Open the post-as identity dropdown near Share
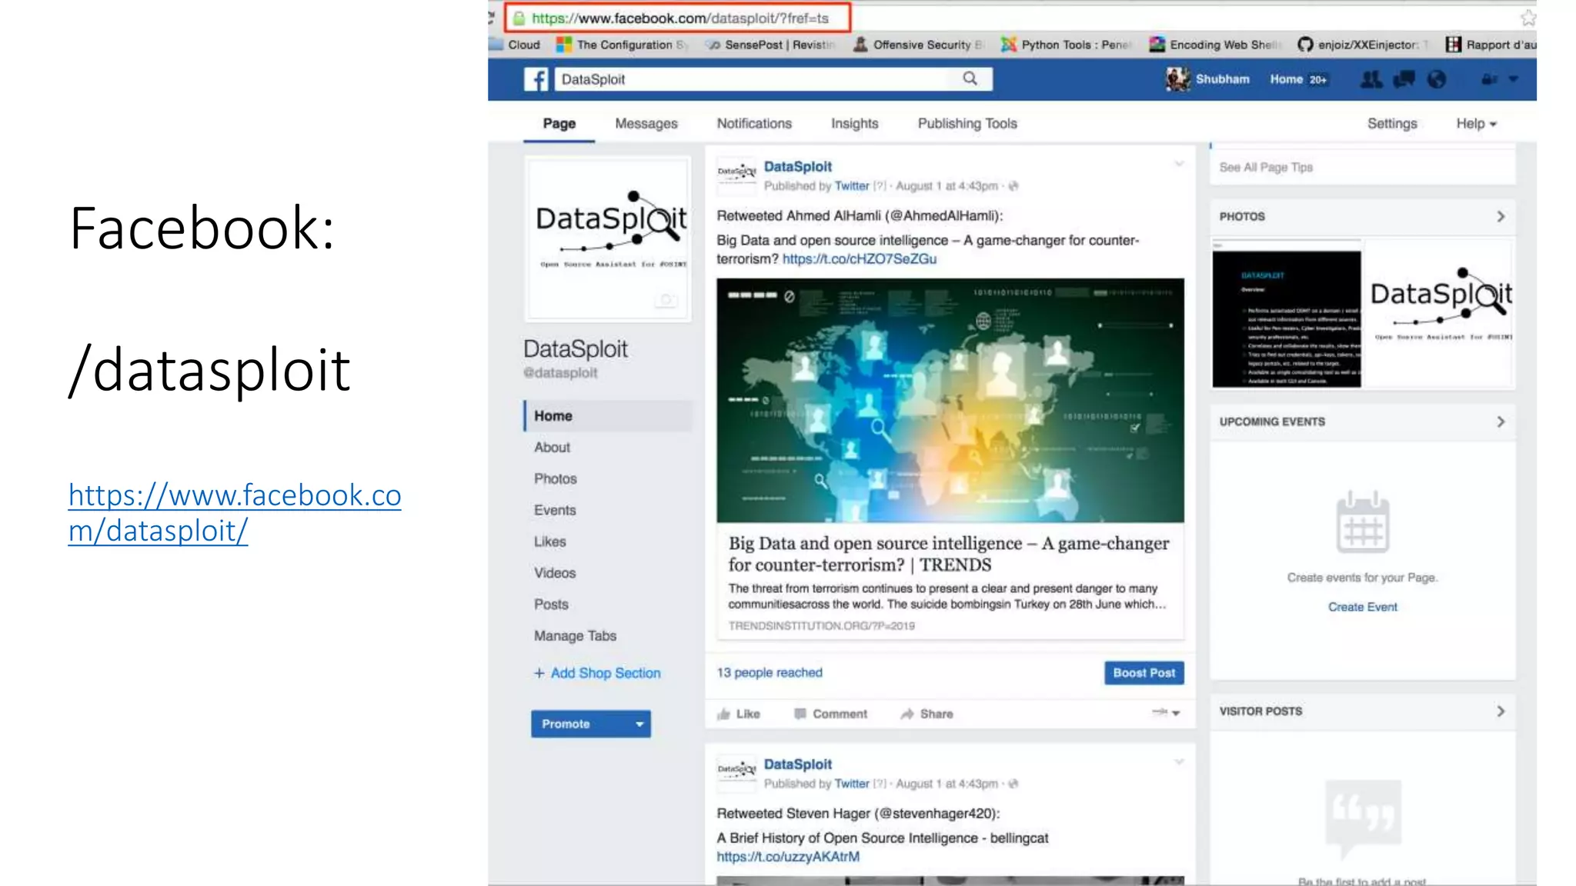 pyautogui.click(x=1166, y=713)
